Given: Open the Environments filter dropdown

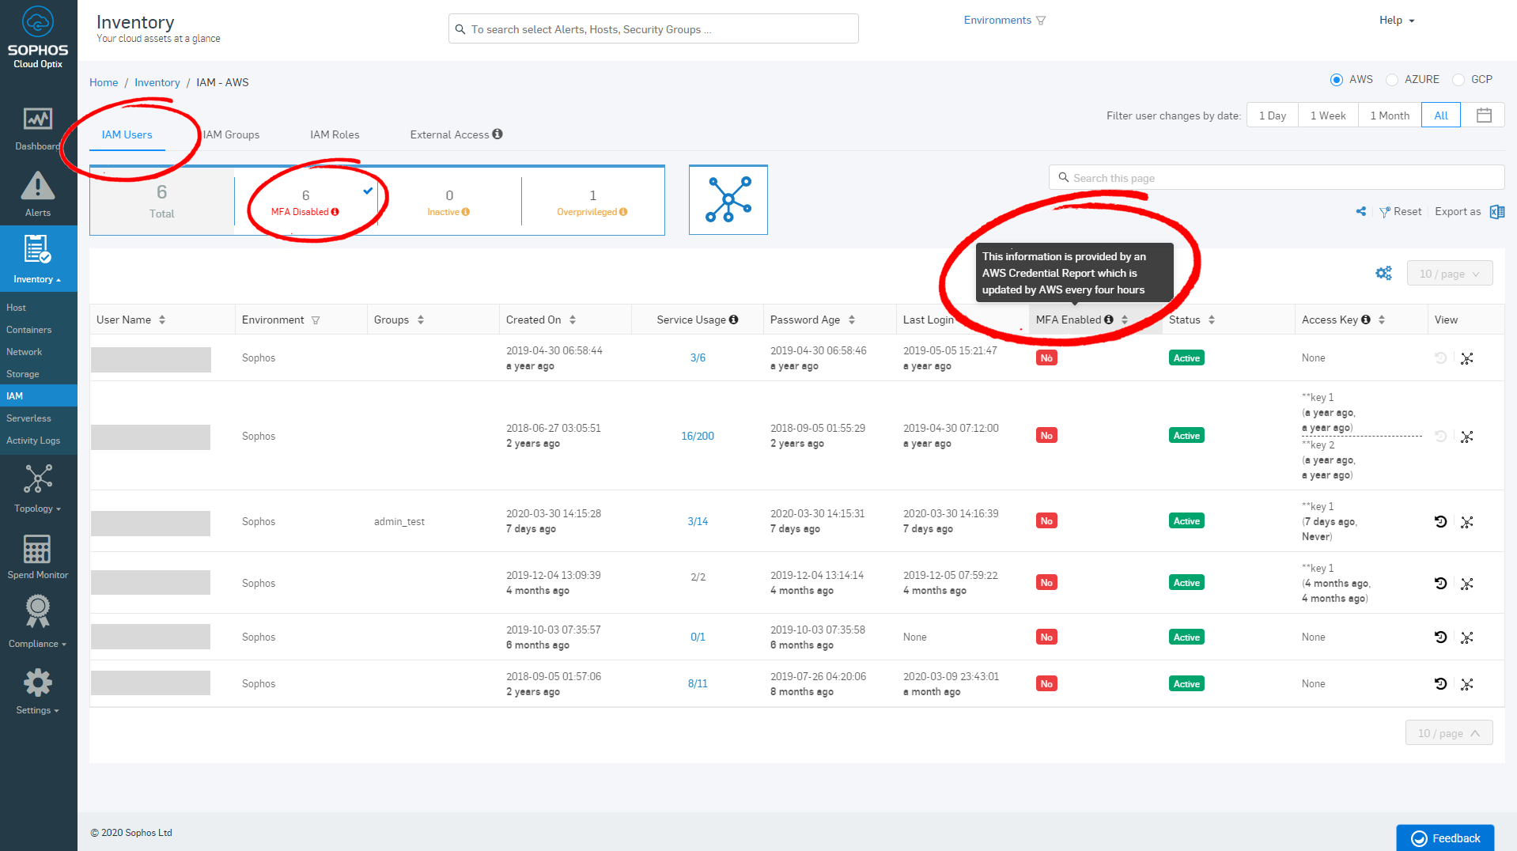Looking at the screenshot, I should pos(1004,21).
